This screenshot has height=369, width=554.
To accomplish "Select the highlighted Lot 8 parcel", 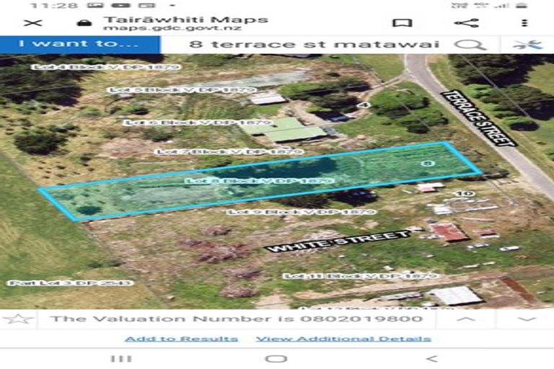I will pos(260,181).
